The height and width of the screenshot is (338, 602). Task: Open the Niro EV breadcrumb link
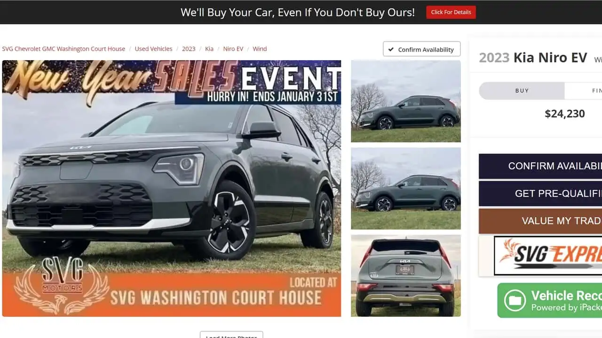(233, 49)
